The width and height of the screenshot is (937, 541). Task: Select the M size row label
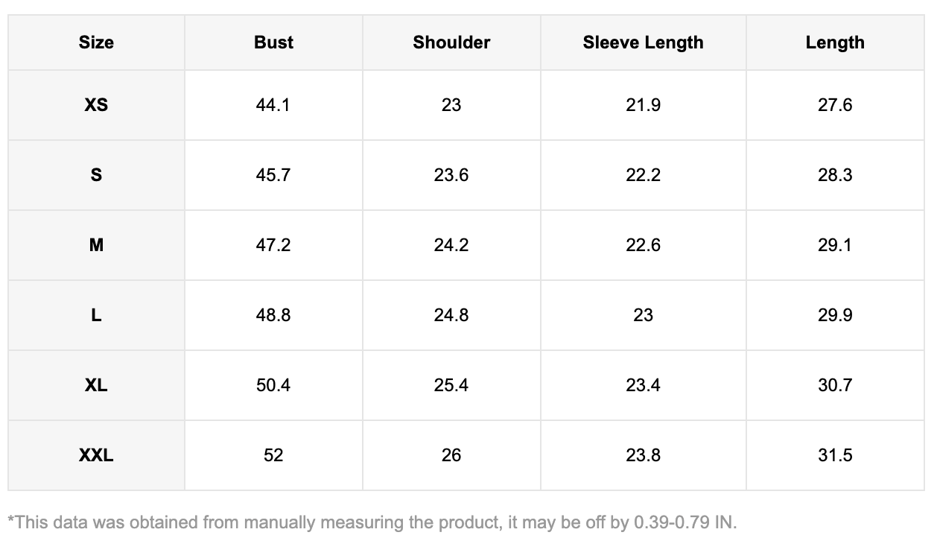[96, 245]
